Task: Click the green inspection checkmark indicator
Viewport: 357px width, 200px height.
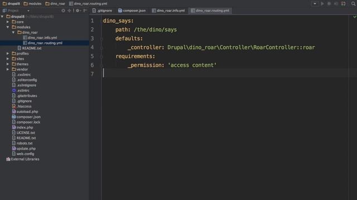Action: pos(355,17)
